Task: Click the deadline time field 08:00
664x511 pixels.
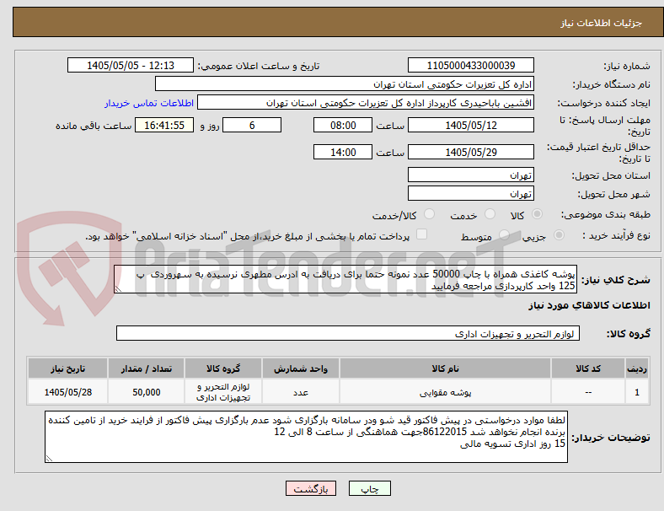Action: click(x=343, y=125)
